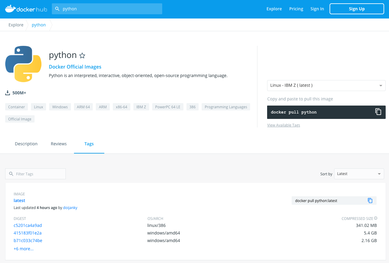This screenshot has height=263, width=389.
Task: Click the download count icon showing 500M+
Action: 7,93
